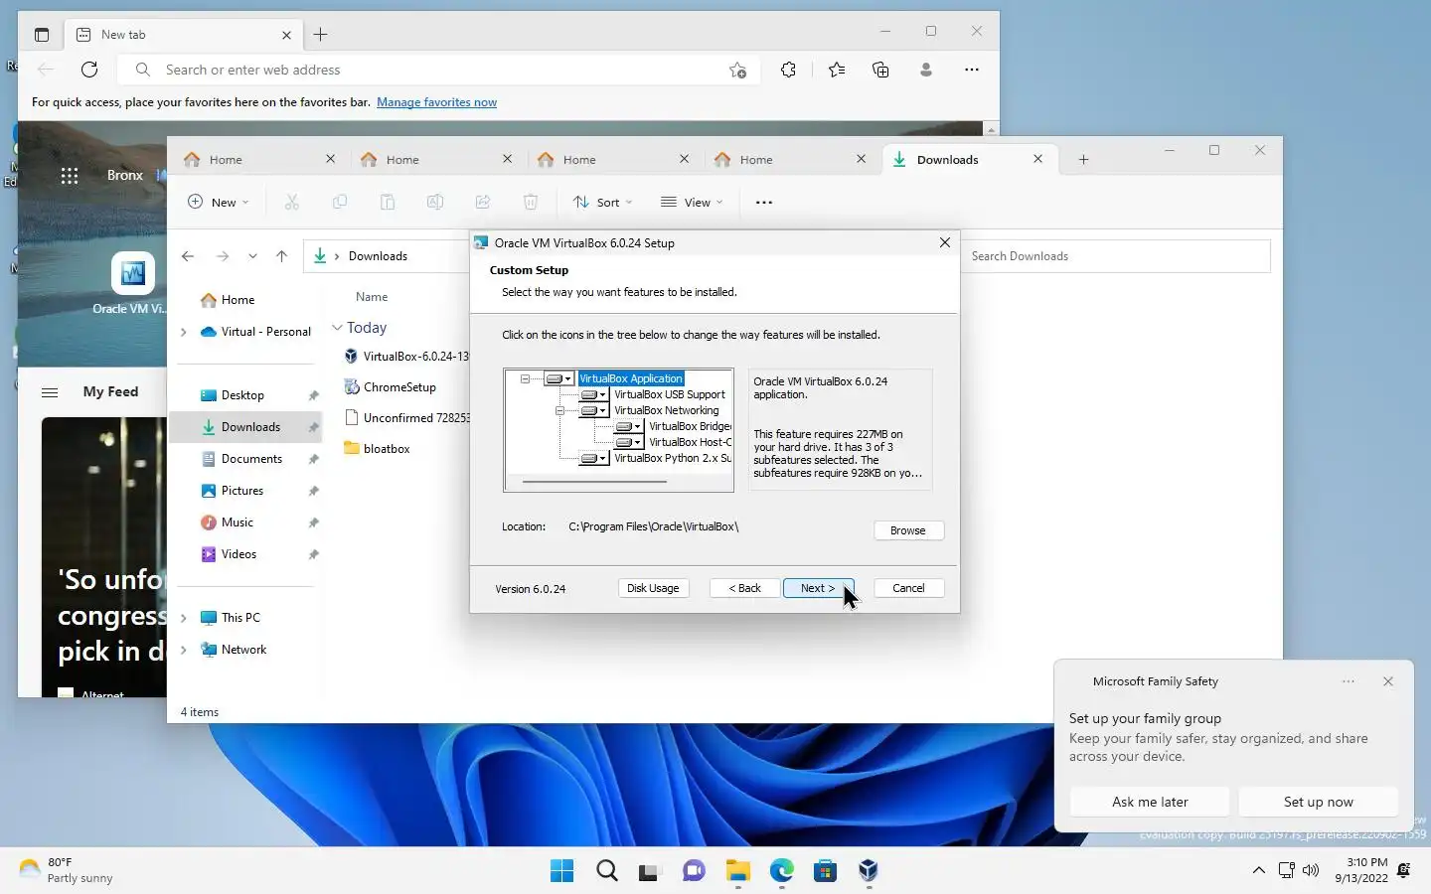Open VirtualBox Networking feature dropdown
The image size is (1431, 894).
pyautogui.click(x=594, y=410)
